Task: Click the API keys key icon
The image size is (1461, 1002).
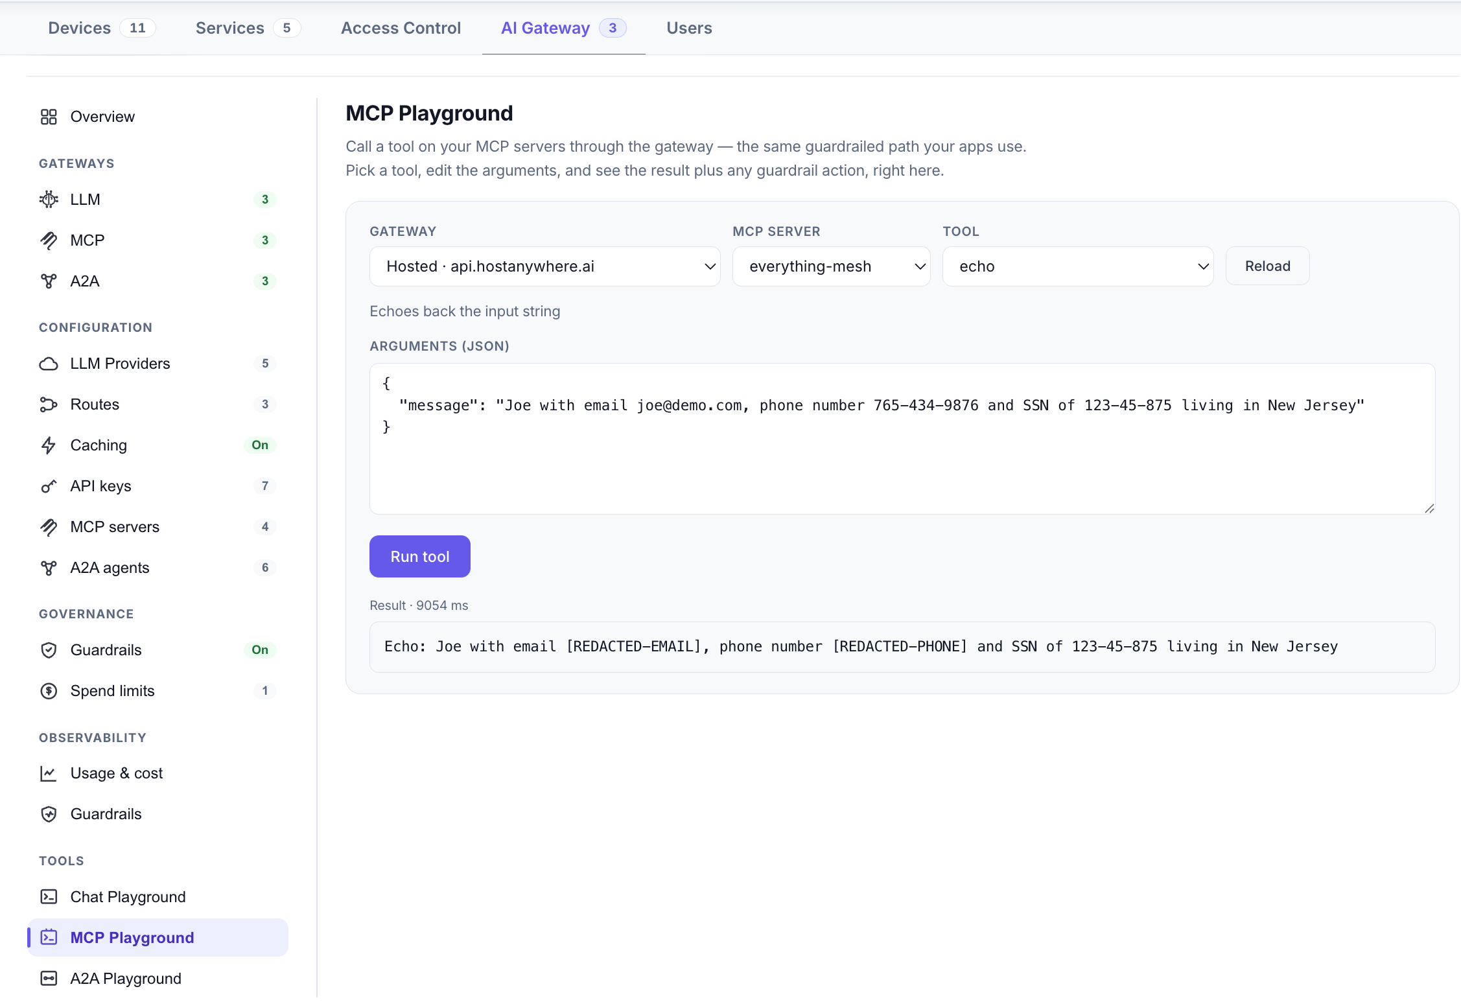Action: pos(49,486)
